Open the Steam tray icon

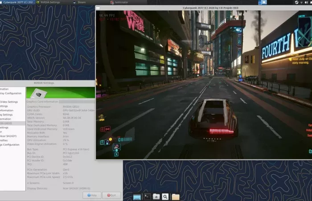click(296, 2)
